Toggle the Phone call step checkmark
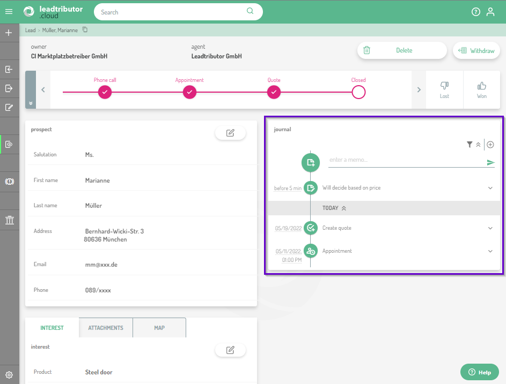This screenshot has width=506, height=384. (105, 92)
